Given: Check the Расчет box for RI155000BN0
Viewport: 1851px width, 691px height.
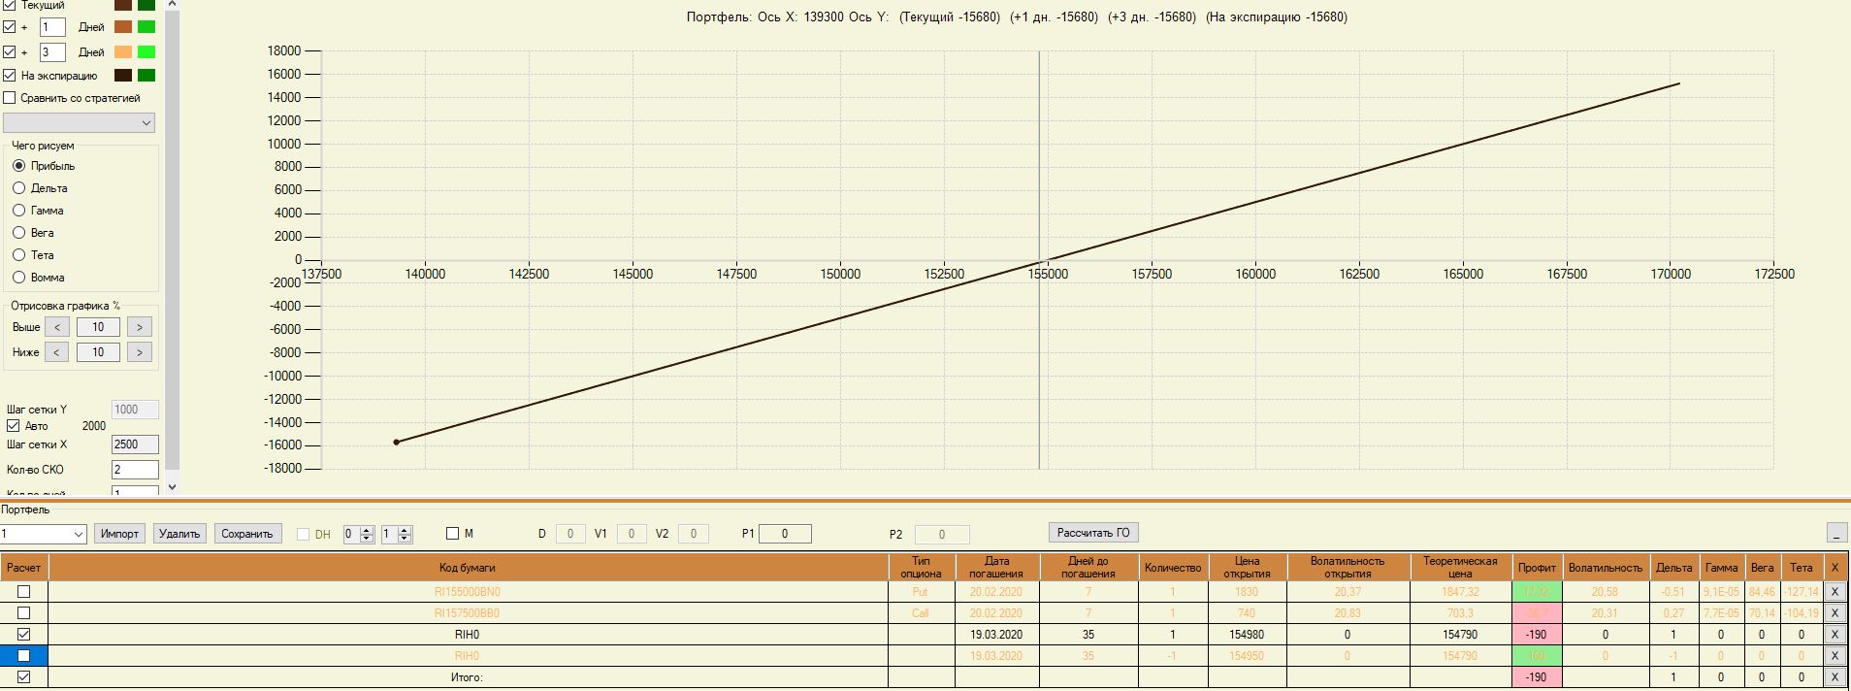Looking at the screenshot, I should click(x=24, y=592).
